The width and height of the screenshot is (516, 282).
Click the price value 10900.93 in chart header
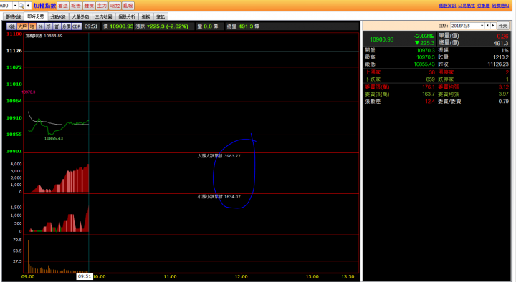(x=121, y=26)
